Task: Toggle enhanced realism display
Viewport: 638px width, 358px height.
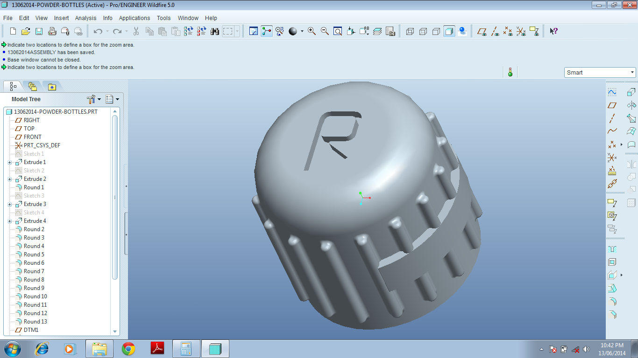Action: click(x=462, y=31)
